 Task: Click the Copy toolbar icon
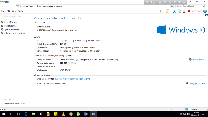(179, 11)
